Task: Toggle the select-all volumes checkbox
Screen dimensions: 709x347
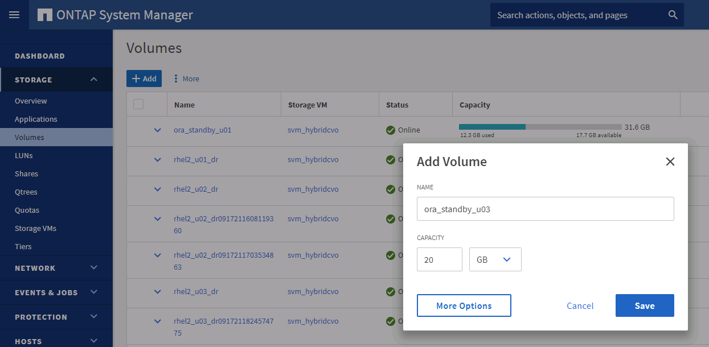Action: tap(138, 104)
